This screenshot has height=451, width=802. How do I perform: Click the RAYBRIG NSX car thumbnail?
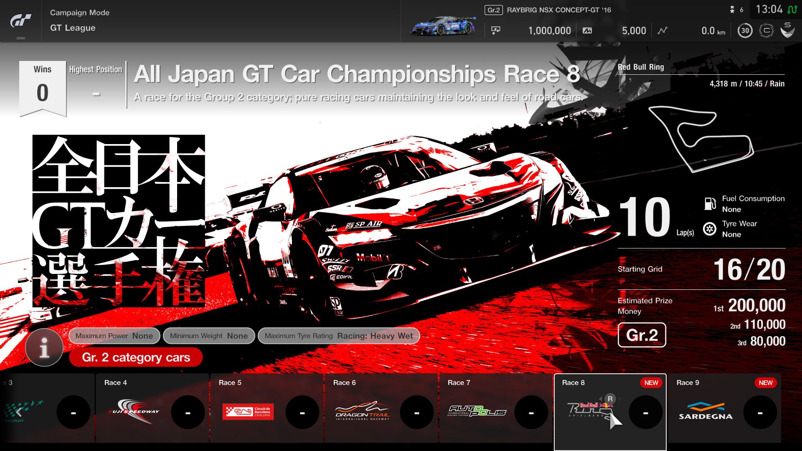click(x=443, y=26)
